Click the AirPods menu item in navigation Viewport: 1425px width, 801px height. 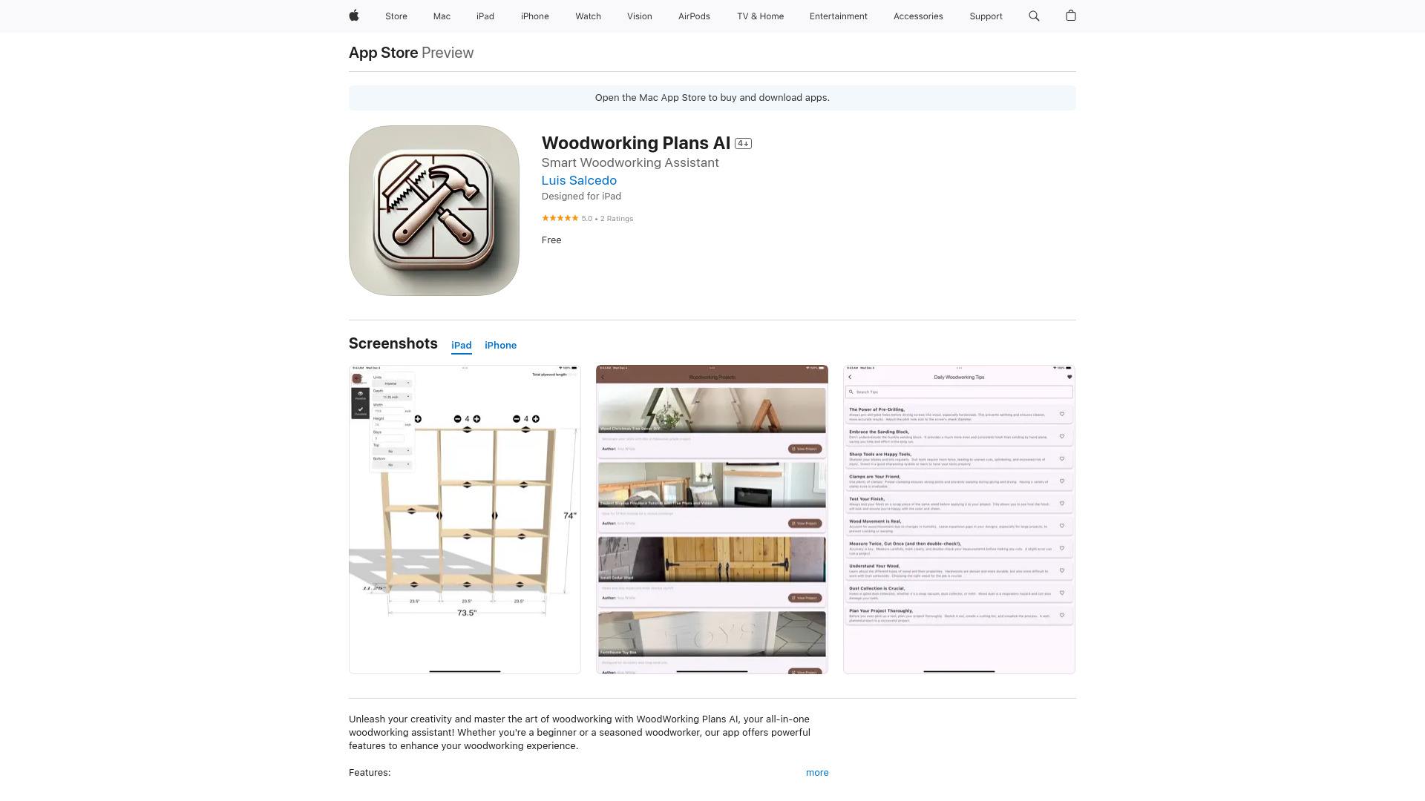[694, 16]
